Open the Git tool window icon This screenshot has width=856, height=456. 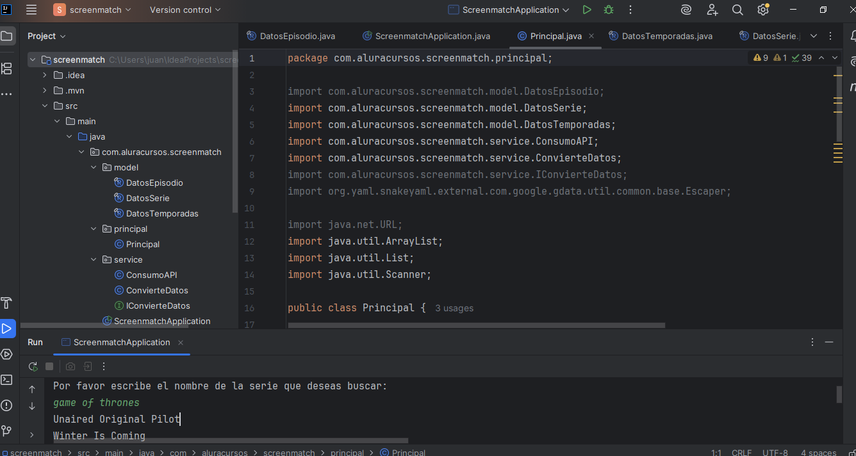(7, 430)
